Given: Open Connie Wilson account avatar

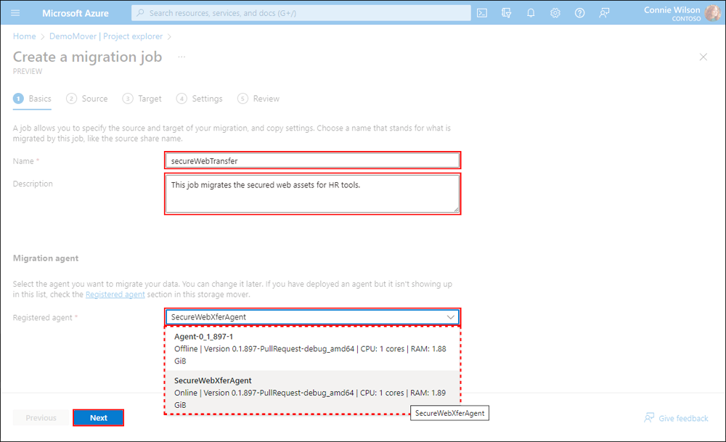Looking at the screenshot, I should click(712, 13).
